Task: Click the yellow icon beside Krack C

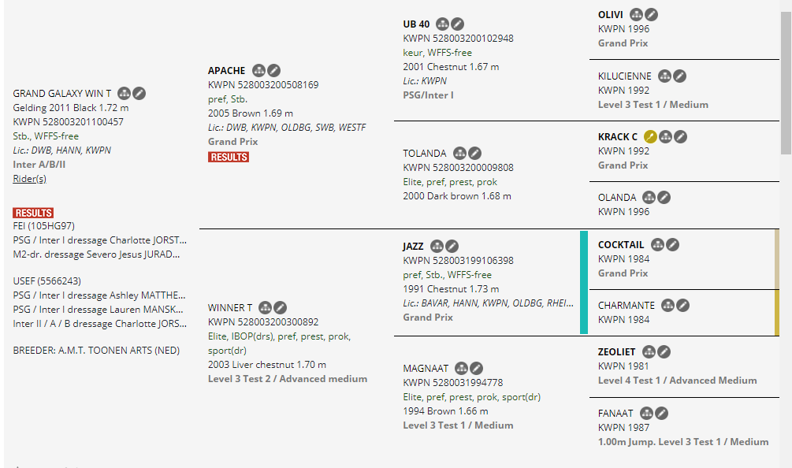Action: [x=651, y=137]
